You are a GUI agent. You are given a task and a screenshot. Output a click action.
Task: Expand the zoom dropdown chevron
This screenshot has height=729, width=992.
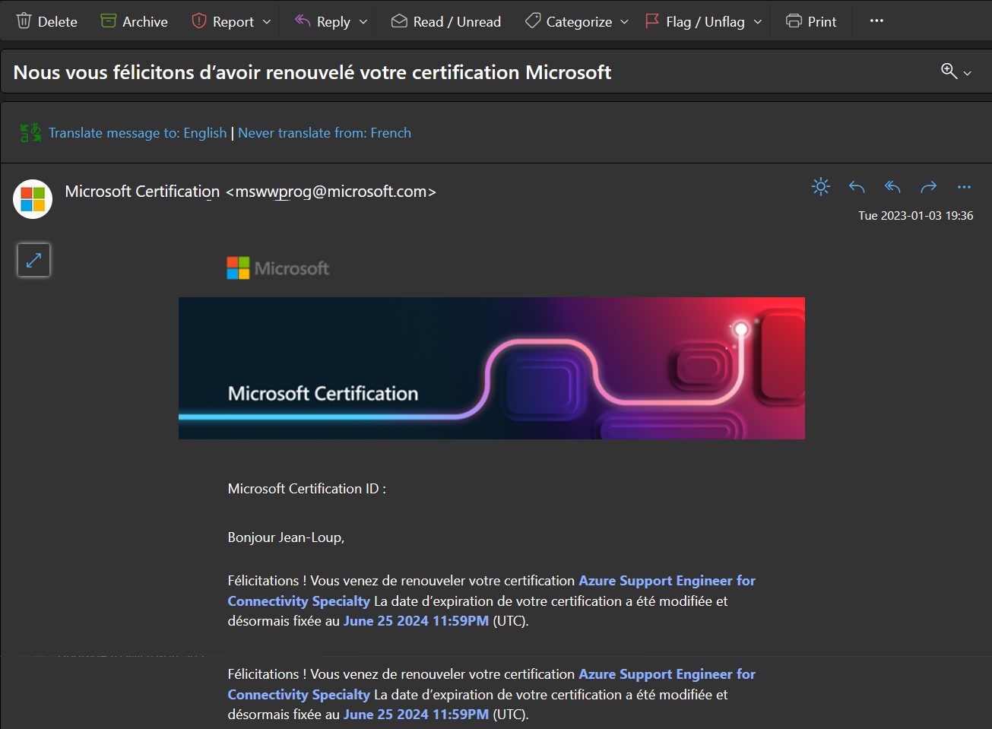point(968,73)
